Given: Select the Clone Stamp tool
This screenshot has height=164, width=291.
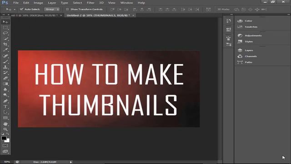Looking at the screenshot, I should [x=5, y=67].
